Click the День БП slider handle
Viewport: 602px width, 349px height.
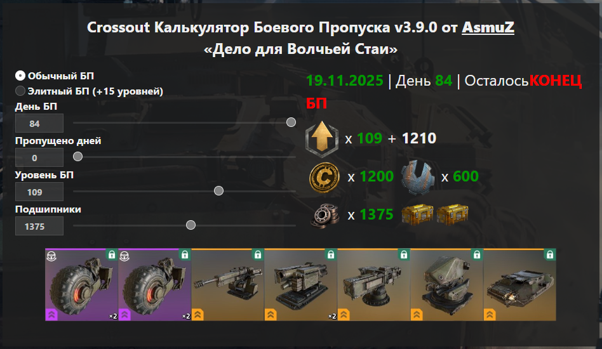point(291,122)
